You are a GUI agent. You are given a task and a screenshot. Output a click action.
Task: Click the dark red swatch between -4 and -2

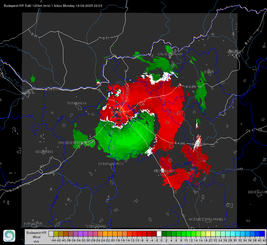[x=154, y=234]
